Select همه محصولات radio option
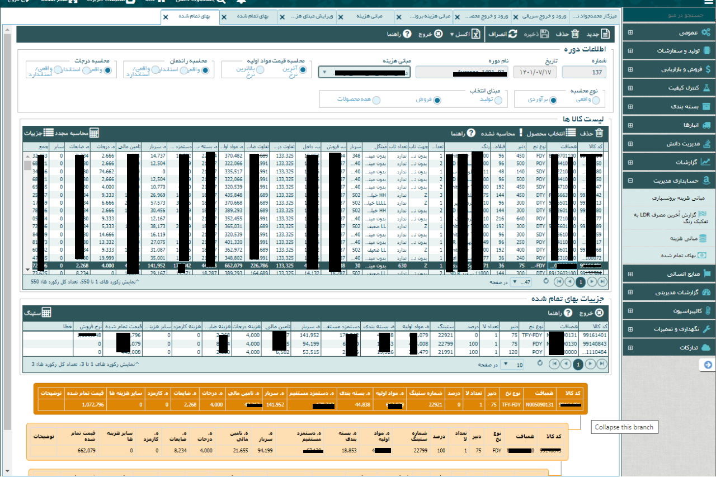716x477 pixels. pyautogui.click(x=376, y=100)
